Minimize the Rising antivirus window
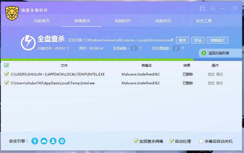244x153 pixels. pos(223,8)
